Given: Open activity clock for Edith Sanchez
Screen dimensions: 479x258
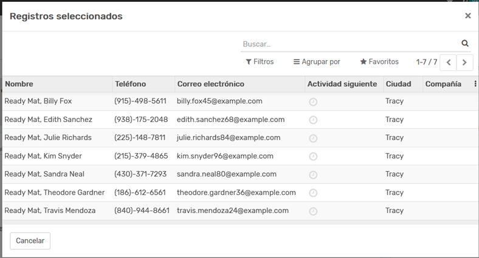Looking at the screenshot, I should pyautogui.click(x=313, y=120).
